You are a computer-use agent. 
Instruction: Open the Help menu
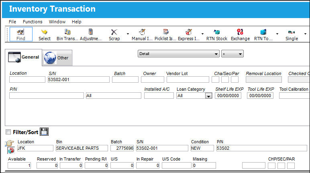pyautogui.click(x=77, y=22)
